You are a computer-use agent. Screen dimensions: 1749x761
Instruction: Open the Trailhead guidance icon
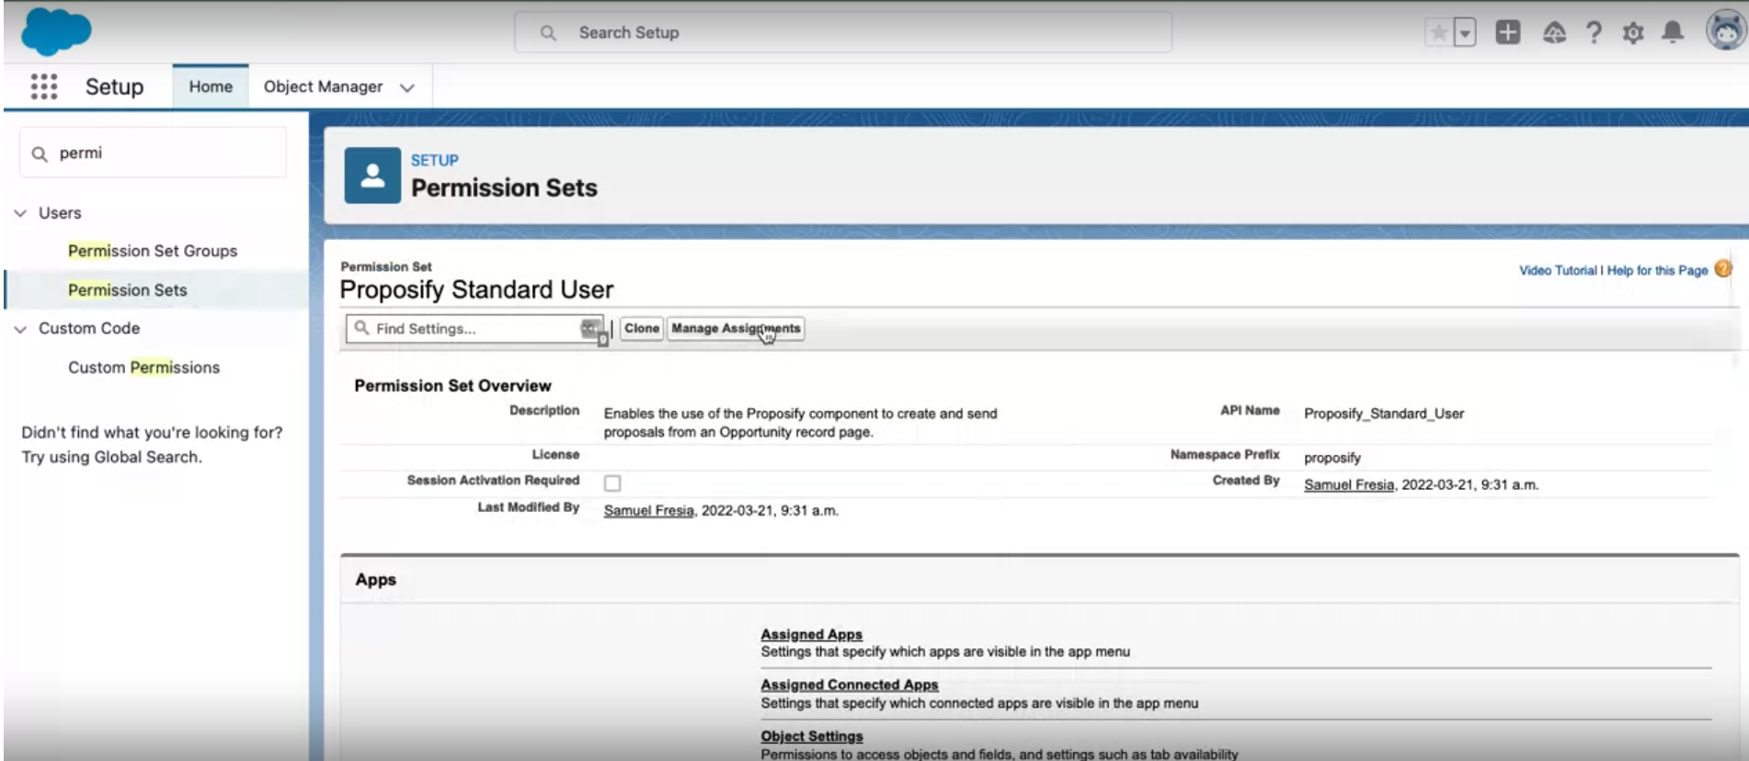click(1554, 33)
